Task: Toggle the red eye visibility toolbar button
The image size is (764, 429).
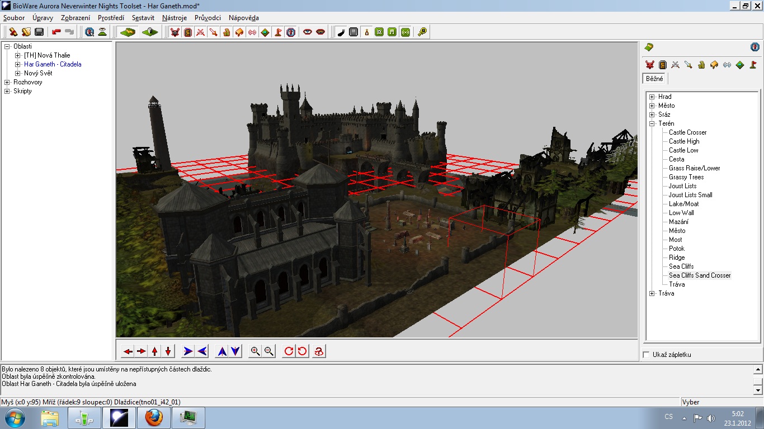Action: tap(307, 32)
